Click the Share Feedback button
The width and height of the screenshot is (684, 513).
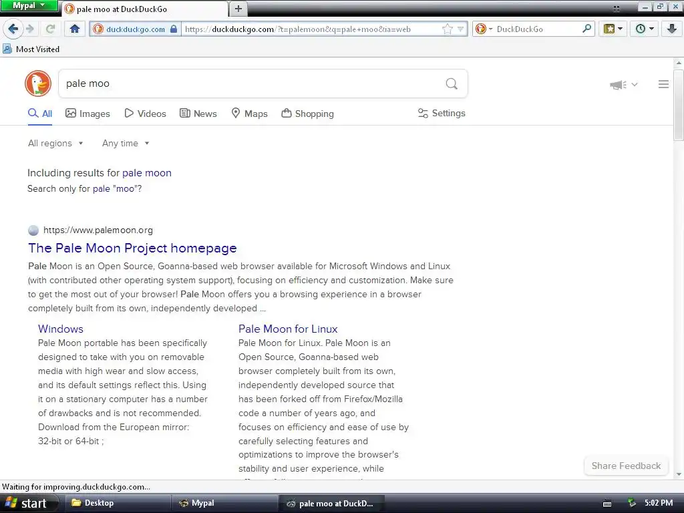point(626,466)
